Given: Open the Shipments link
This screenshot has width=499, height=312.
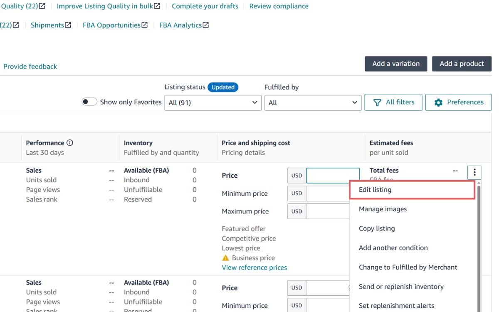Looking at the screenshot, I should click(x=47, y=25).
